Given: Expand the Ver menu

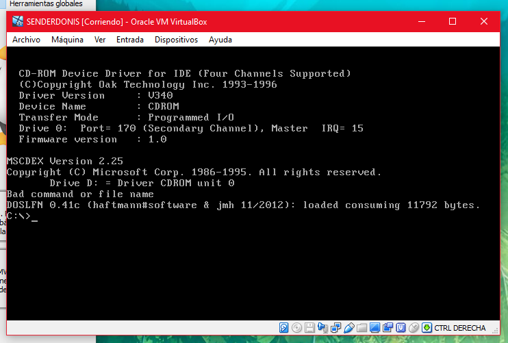Looking at the screenshot, I should click(100, 40).
